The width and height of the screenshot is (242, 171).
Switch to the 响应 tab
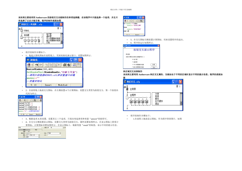click(36, 130)
